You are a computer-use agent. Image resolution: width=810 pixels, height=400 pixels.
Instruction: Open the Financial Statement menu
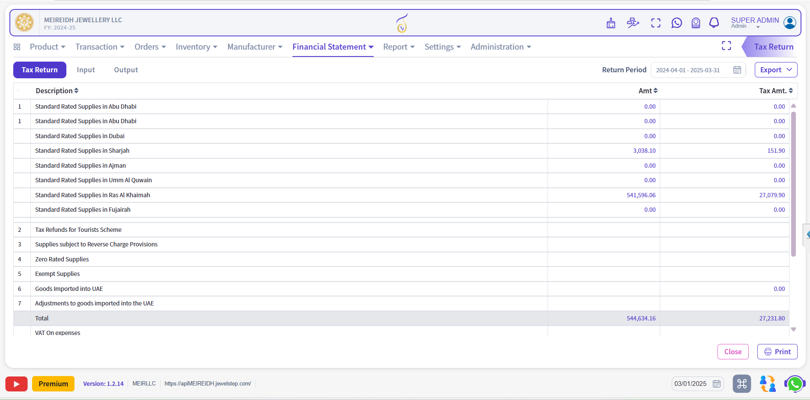coord(333,47)
